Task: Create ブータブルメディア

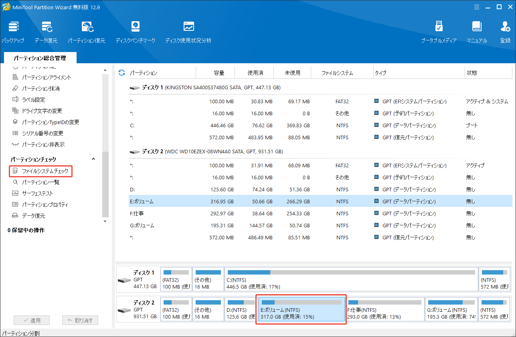Action: 439,32
